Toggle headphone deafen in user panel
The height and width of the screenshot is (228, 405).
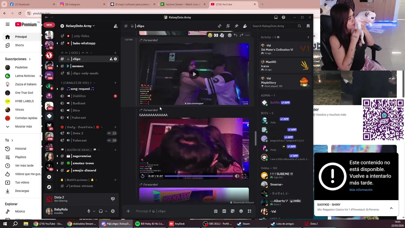pyautogui.click(x=101, y=211)
